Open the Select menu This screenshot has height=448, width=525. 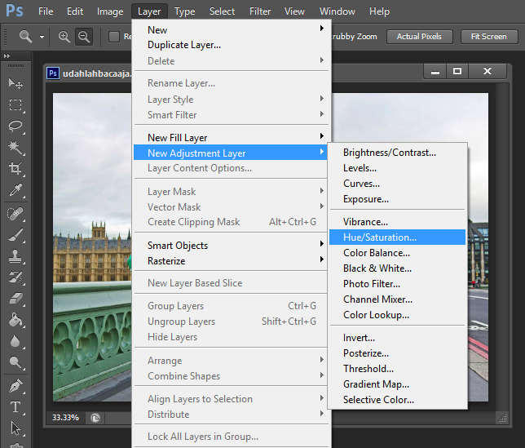coord(222,11)
